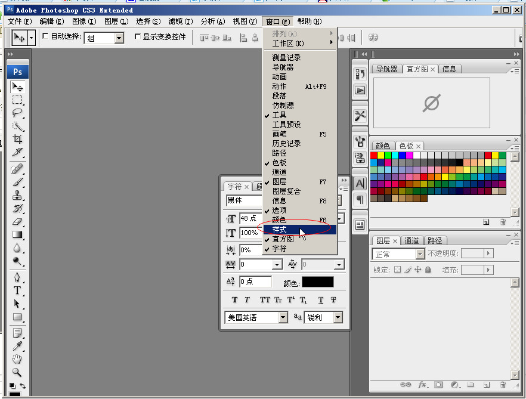Uncheck 工具 in the Window menu
526x399 pixels.
click(279, 115)
